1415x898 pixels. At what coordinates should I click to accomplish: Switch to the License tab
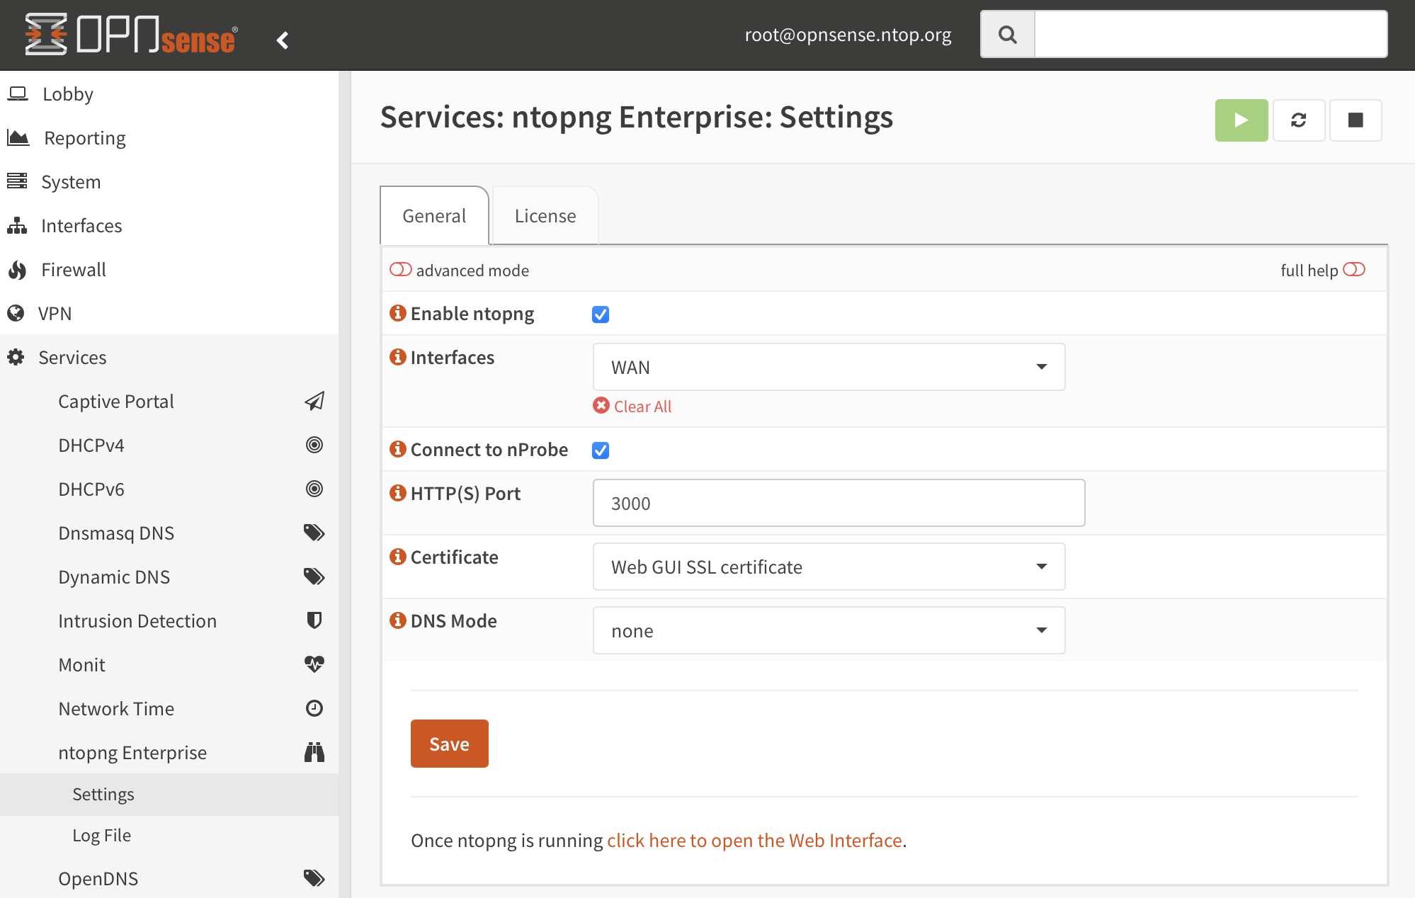point(545,215)
